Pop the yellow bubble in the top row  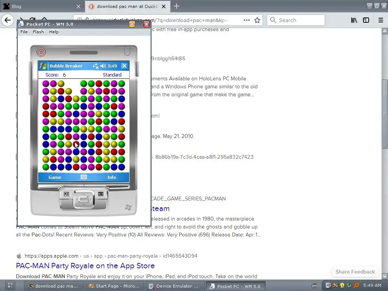[61, 84]
